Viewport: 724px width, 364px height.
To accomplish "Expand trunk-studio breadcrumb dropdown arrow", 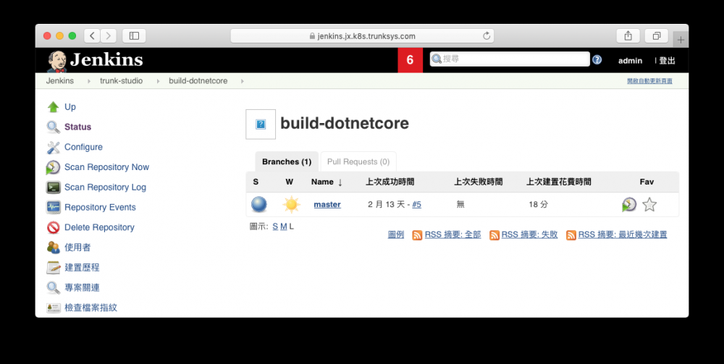I will (158, 81).
